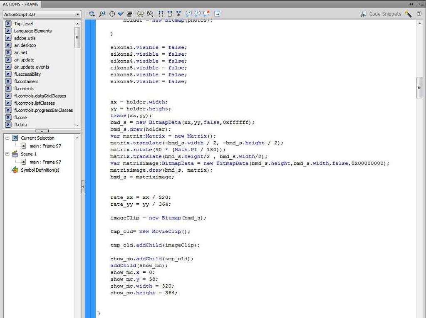
Task: Open the Code Snippets button
Action: (x=381, y=14)
